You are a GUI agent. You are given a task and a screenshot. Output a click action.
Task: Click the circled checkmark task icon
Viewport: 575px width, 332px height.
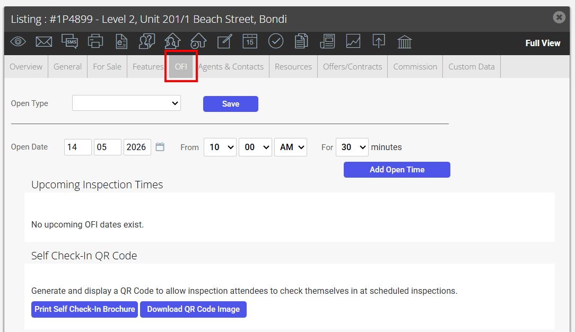pos(276,41)
